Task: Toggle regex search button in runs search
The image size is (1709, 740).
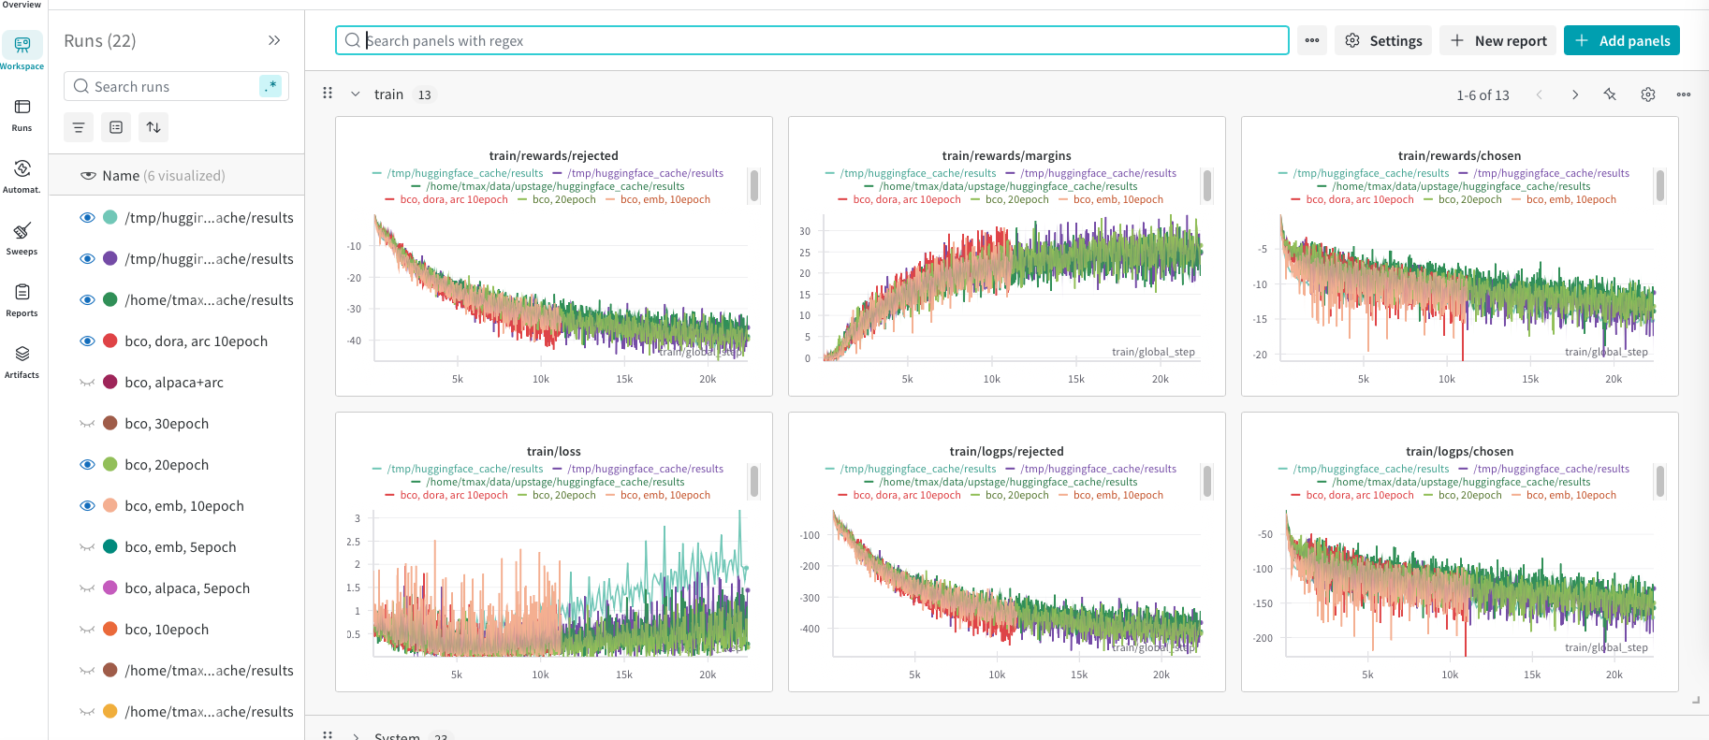Action: [x=270, y=86]
